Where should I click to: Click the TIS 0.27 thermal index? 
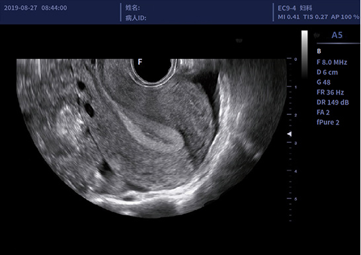point(315,17)
